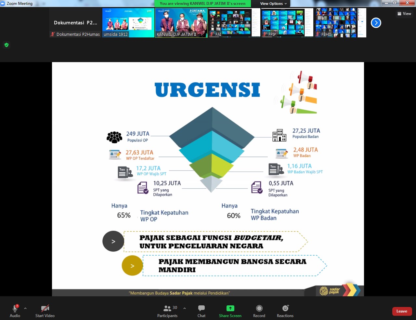Click the FPIP participant thumbnail
The width and height of the screenshot is (416, 320).
point(287,23)
